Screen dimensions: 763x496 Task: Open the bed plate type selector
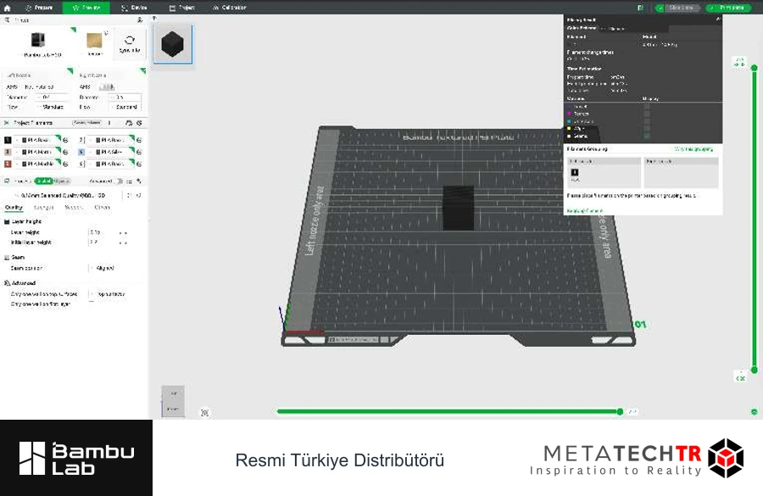coord(95,44)
